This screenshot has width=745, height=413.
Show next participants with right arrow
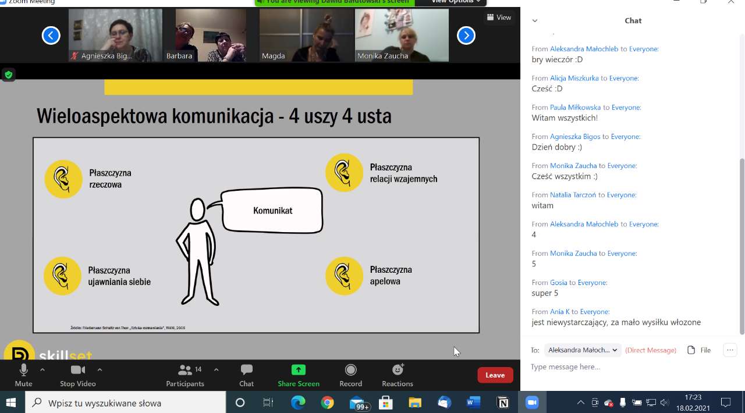tap(466, 35)
